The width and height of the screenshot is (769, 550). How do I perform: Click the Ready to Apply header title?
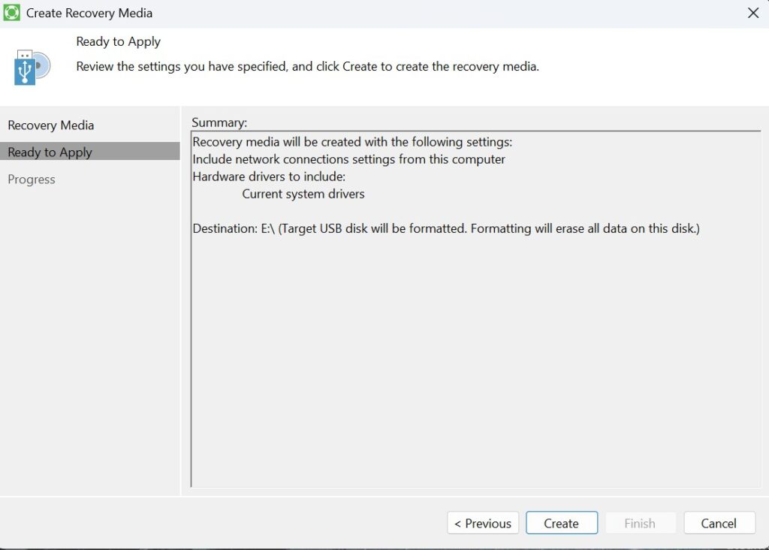(x=119, y=42)
